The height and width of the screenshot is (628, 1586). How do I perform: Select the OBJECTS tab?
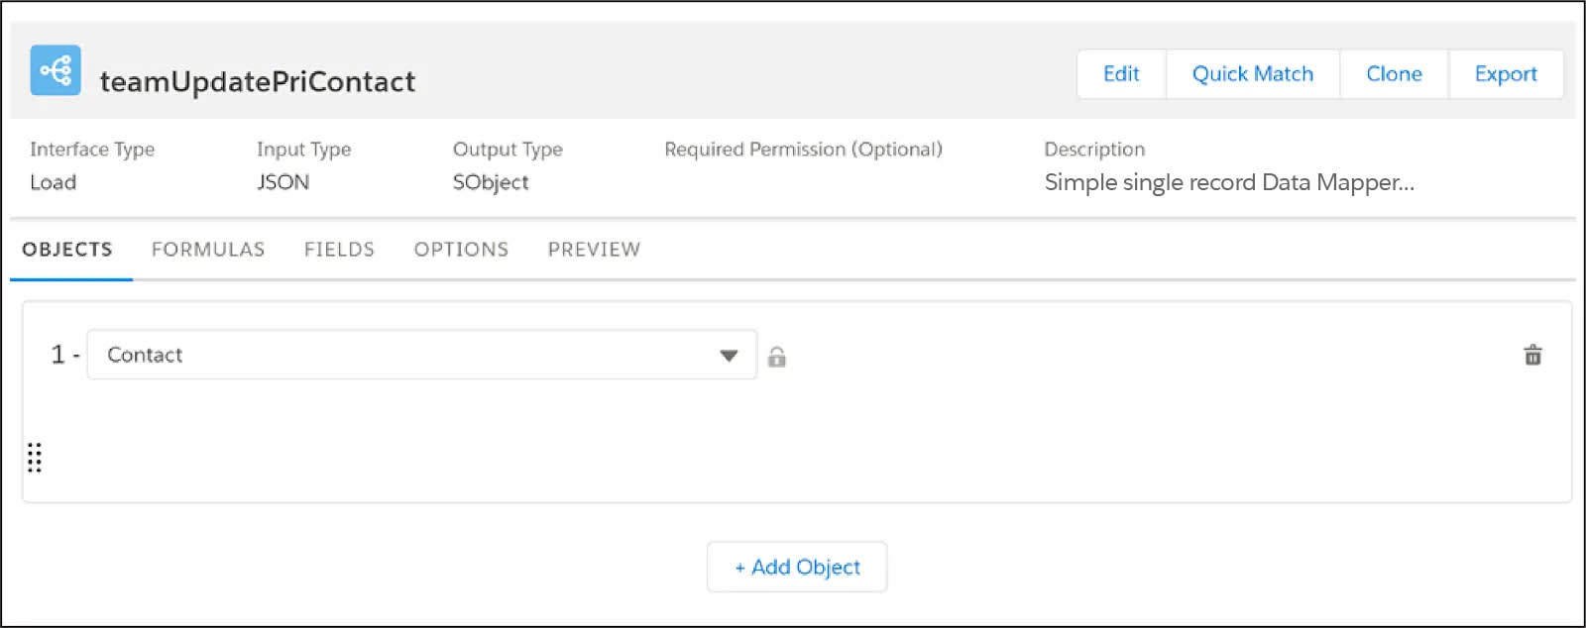tap(67, 250)
